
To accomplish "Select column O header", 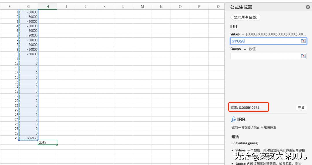I will (180, 7).
